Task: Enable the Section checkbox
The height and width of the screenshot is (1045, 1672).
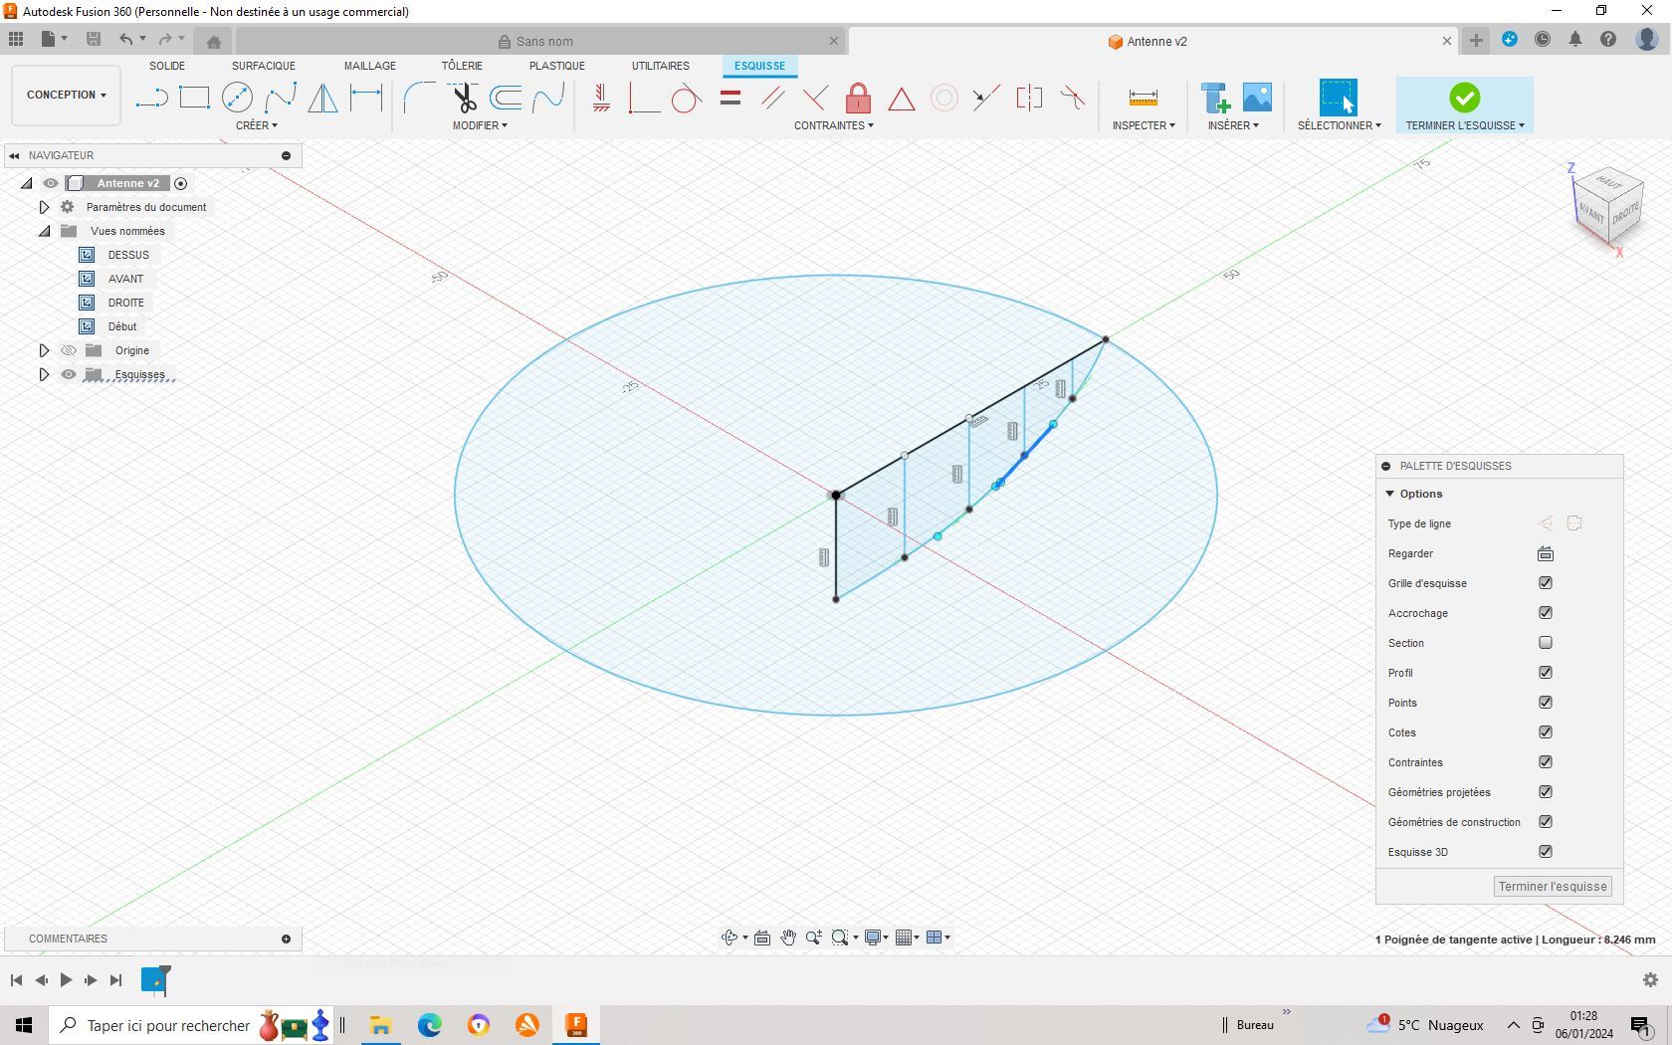Action: pyautogui.click(x=1546, y=643)
